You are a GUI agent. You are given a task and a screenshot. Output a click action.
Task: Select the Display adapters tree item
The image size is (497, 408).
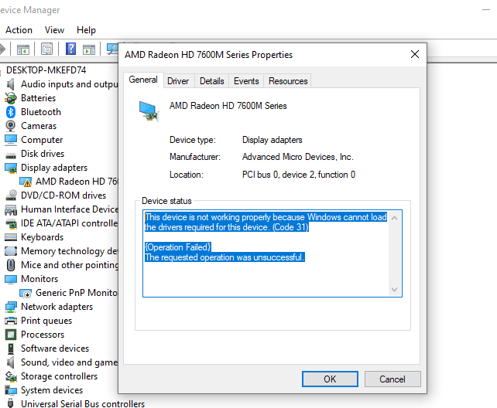click(54, 168)
